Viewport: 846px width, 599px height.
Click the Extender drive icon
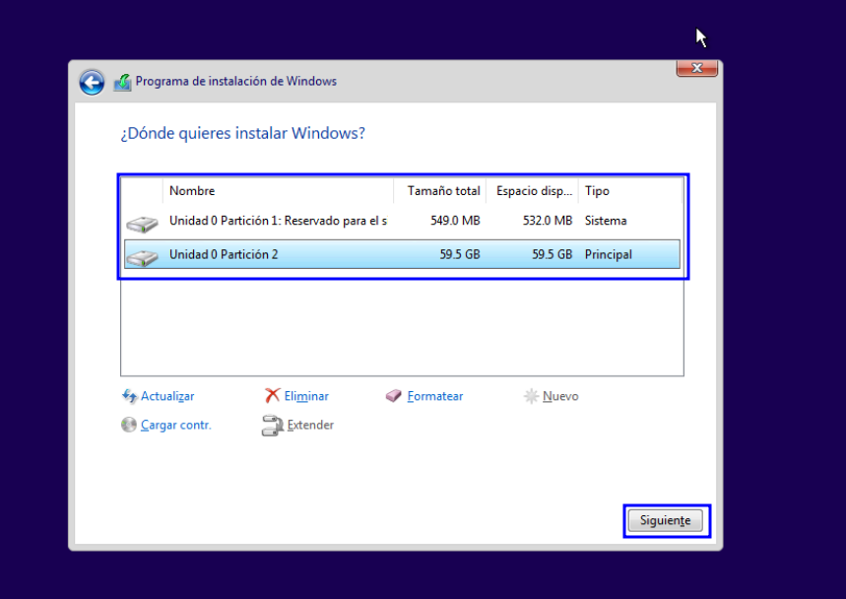(x=273, y=426)
